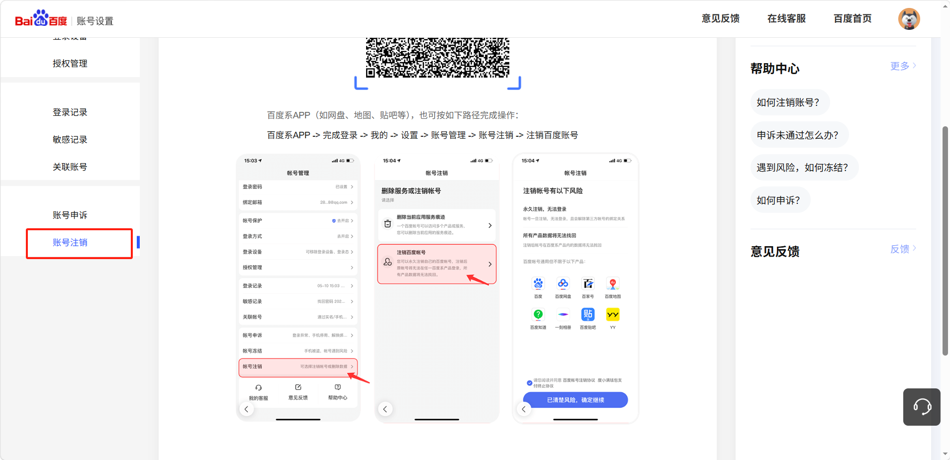Click the Baidu logo
950x460 pixels.
click(41, 19)
